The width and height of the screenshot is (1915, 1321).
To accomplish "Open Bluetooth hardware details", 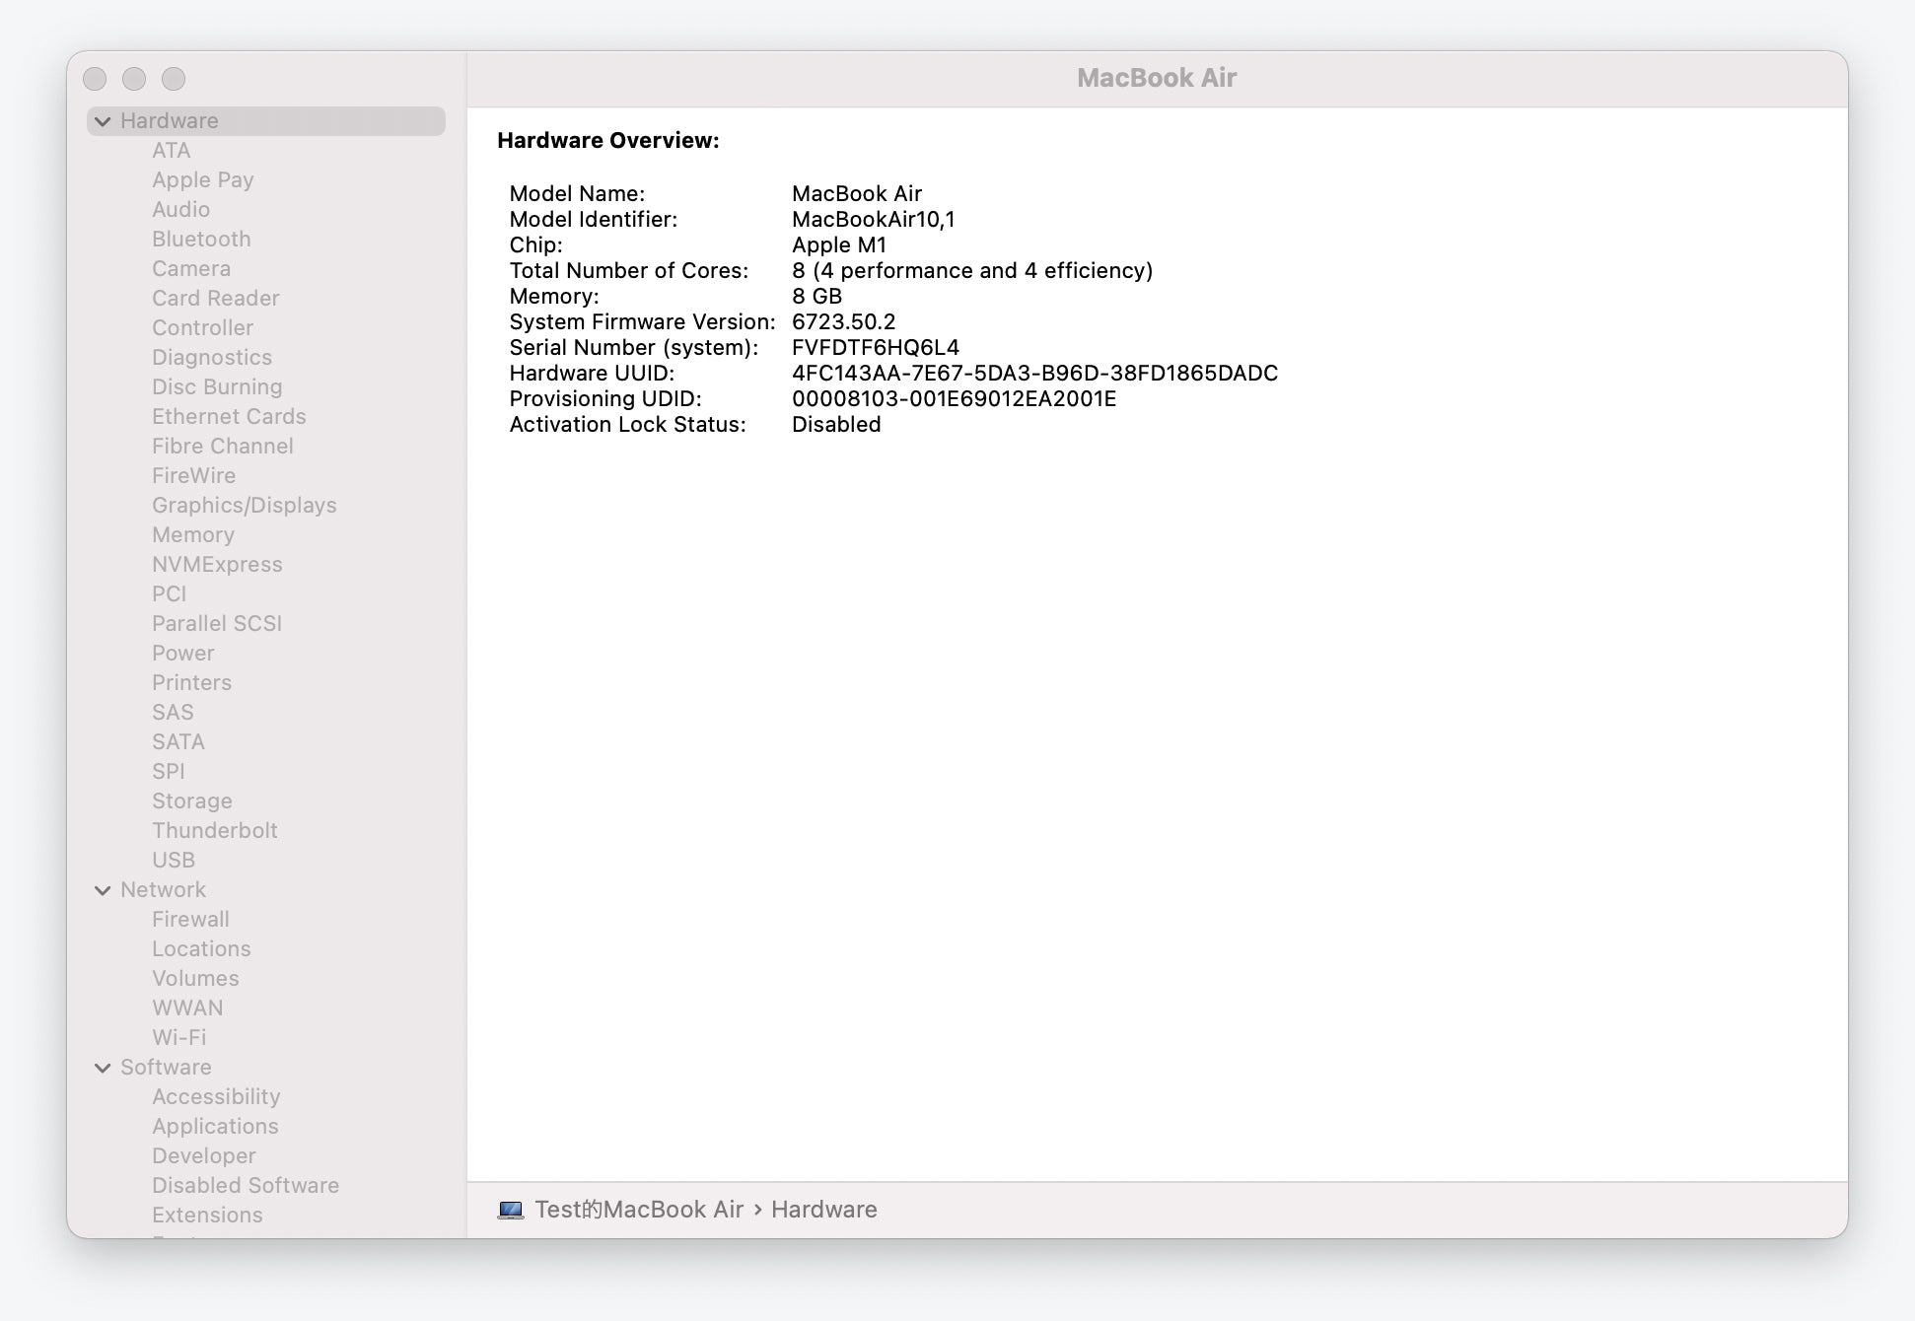I will (201, 240).
